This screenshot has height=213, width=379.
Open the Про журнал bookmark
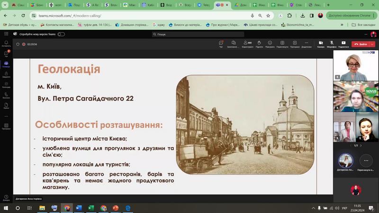coord(223,25)
